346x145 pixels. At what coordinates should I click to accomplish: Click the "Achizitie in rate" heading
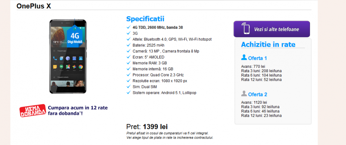(268, 45)
